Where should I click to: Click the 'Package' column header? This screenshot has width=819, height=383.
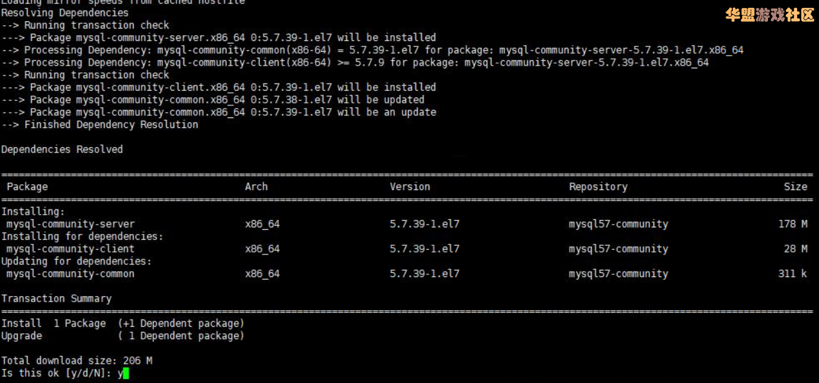tap(27, 187)
